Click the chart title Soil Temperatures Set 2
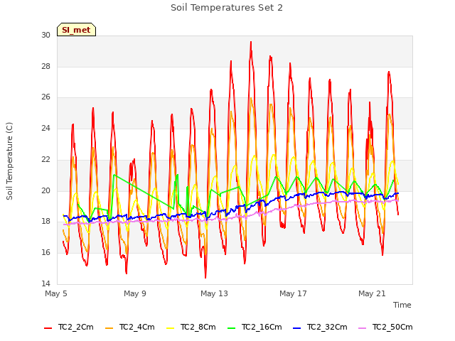 [227, 8]
